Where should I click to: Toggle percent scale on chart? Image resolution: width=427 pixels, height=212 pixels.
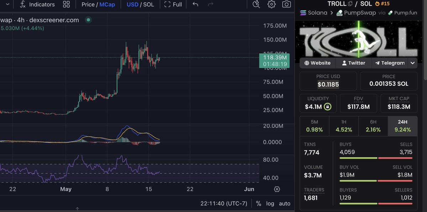click(x=259, y=204)
